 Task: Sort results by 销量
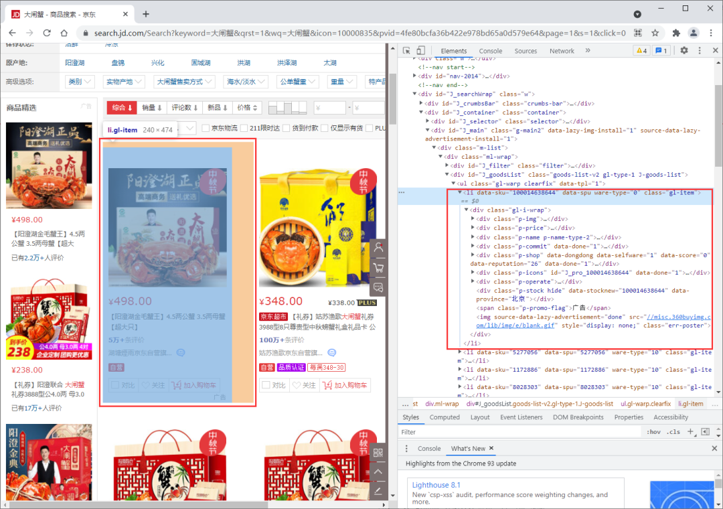152,108
